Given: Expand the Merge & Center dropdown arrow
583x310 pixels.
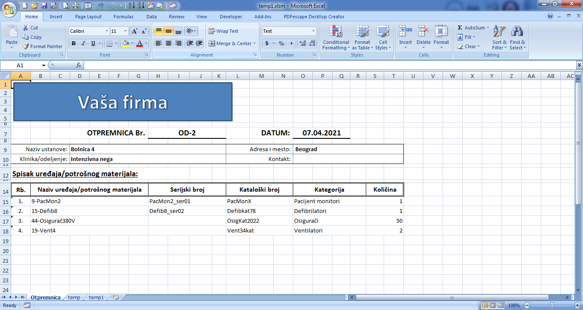Looking at the screenshot, I should (x=255, y=43).
